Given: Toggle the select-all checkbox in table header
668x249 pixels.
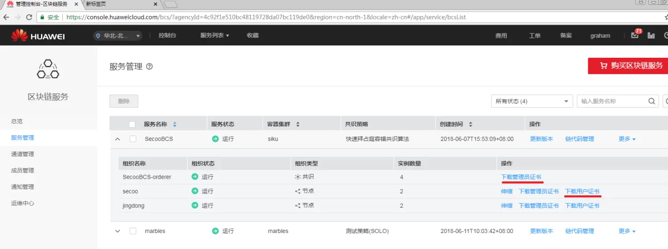Looking at the screenshot, I should pyautogui.click(x=132, y=124).
